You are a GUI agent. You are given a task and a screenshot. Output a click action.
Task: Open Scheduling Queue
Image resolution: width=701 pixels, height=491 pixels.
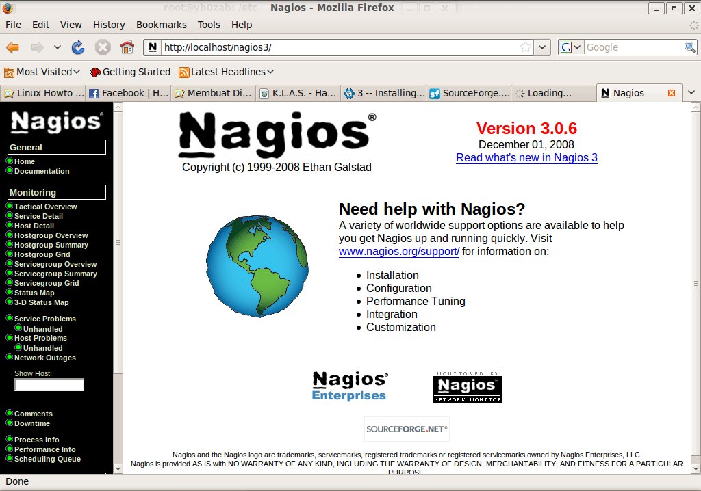pos(47,460)
